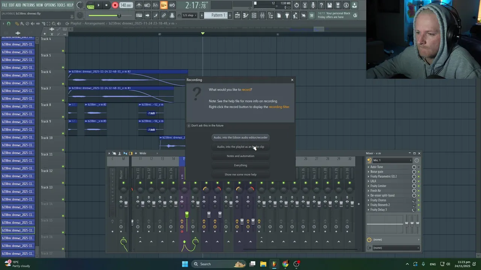The height and width of the screenshot is (270, 481).
Task: Toggle typing keyboard to piano icon
Action: tap(139, 15)
